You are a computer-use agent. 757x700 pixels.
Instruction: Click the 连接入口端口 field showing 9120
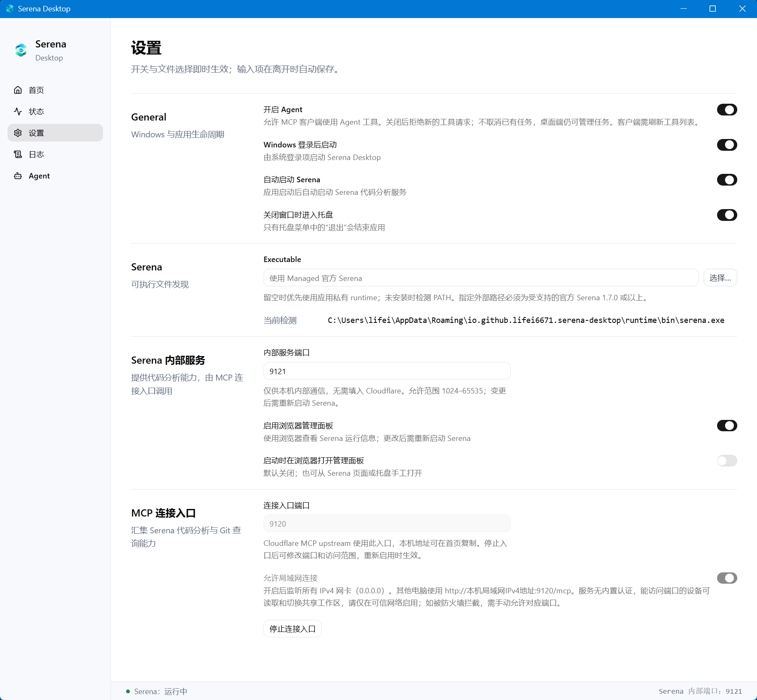tap(387, 523)
